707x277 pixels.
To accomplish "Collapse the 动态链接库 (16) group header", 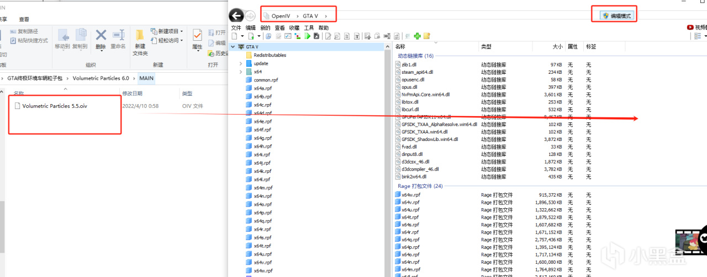I will pos(415,56).
